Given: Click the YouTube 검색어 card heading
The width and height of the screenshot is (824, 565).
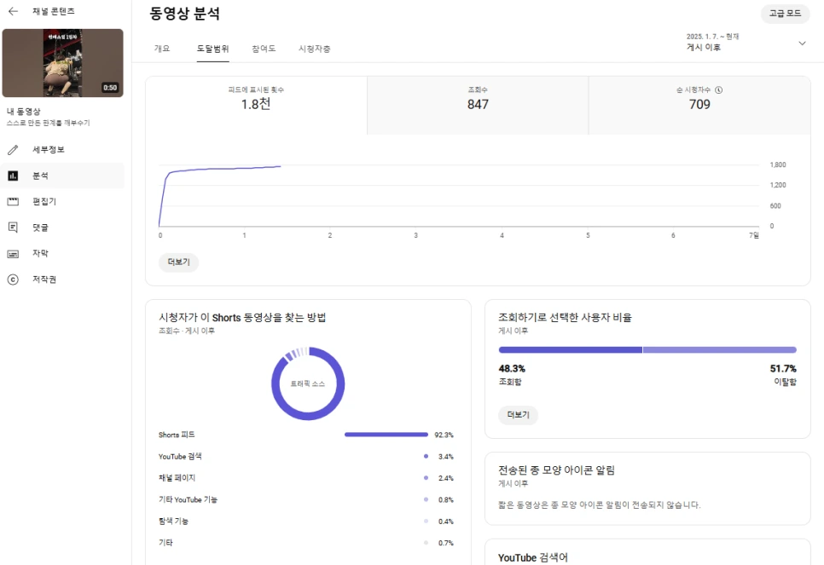Looking at the screenshot, I should [533, 557].
